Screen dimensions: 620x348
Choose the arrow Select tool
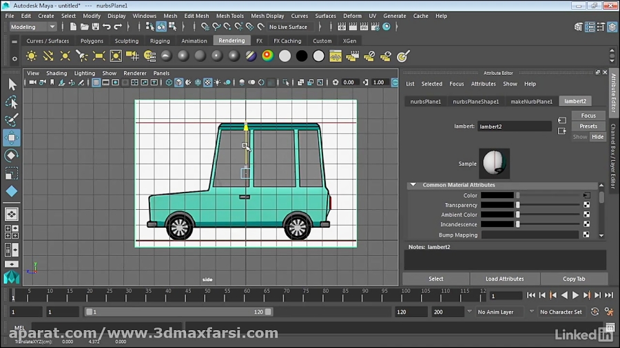pyautogui.click(x=12, y=84)
